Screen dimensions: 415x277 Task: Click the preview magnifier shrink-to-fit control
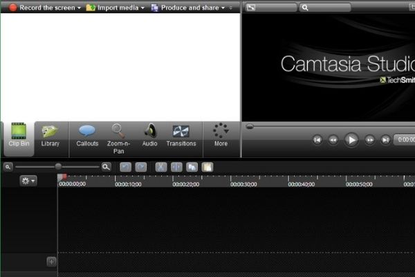[x=325, y=8]
